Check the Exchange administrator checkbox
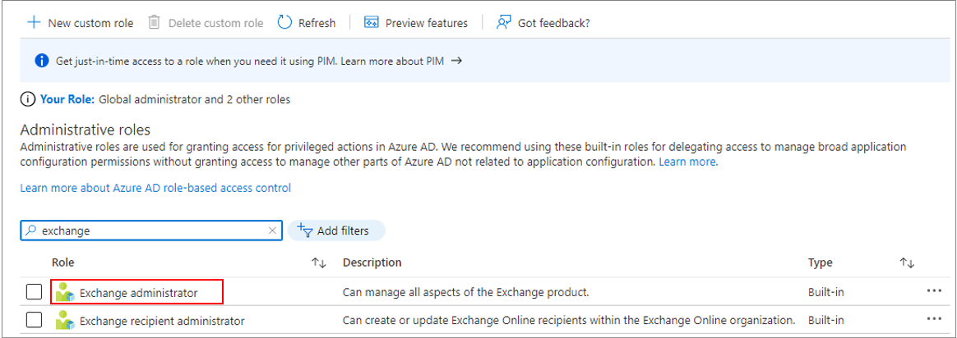The height and width of the screenshot is (338, 957). point(35,292)
